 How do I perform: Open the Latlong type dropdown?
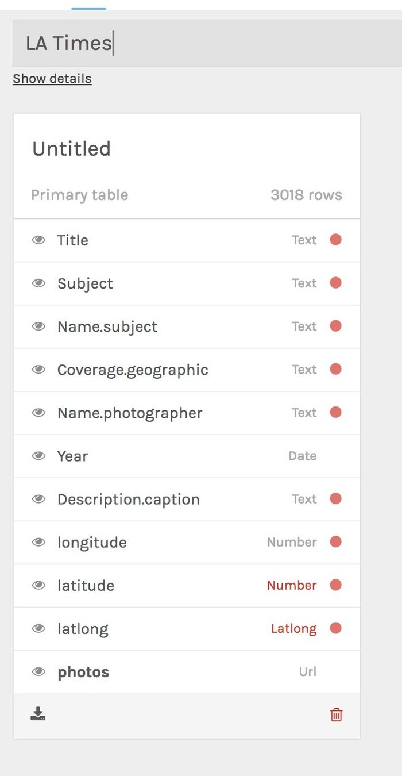tap(293, 629)
